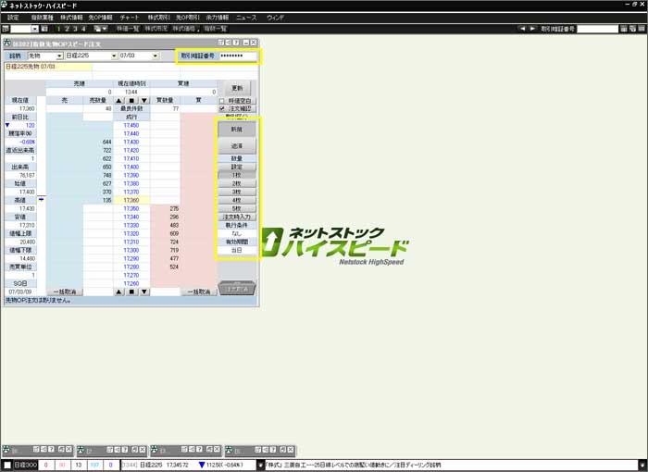Screen dimensions: 648x472
Task: Open the ニュース menu
Action: point(246,18)
